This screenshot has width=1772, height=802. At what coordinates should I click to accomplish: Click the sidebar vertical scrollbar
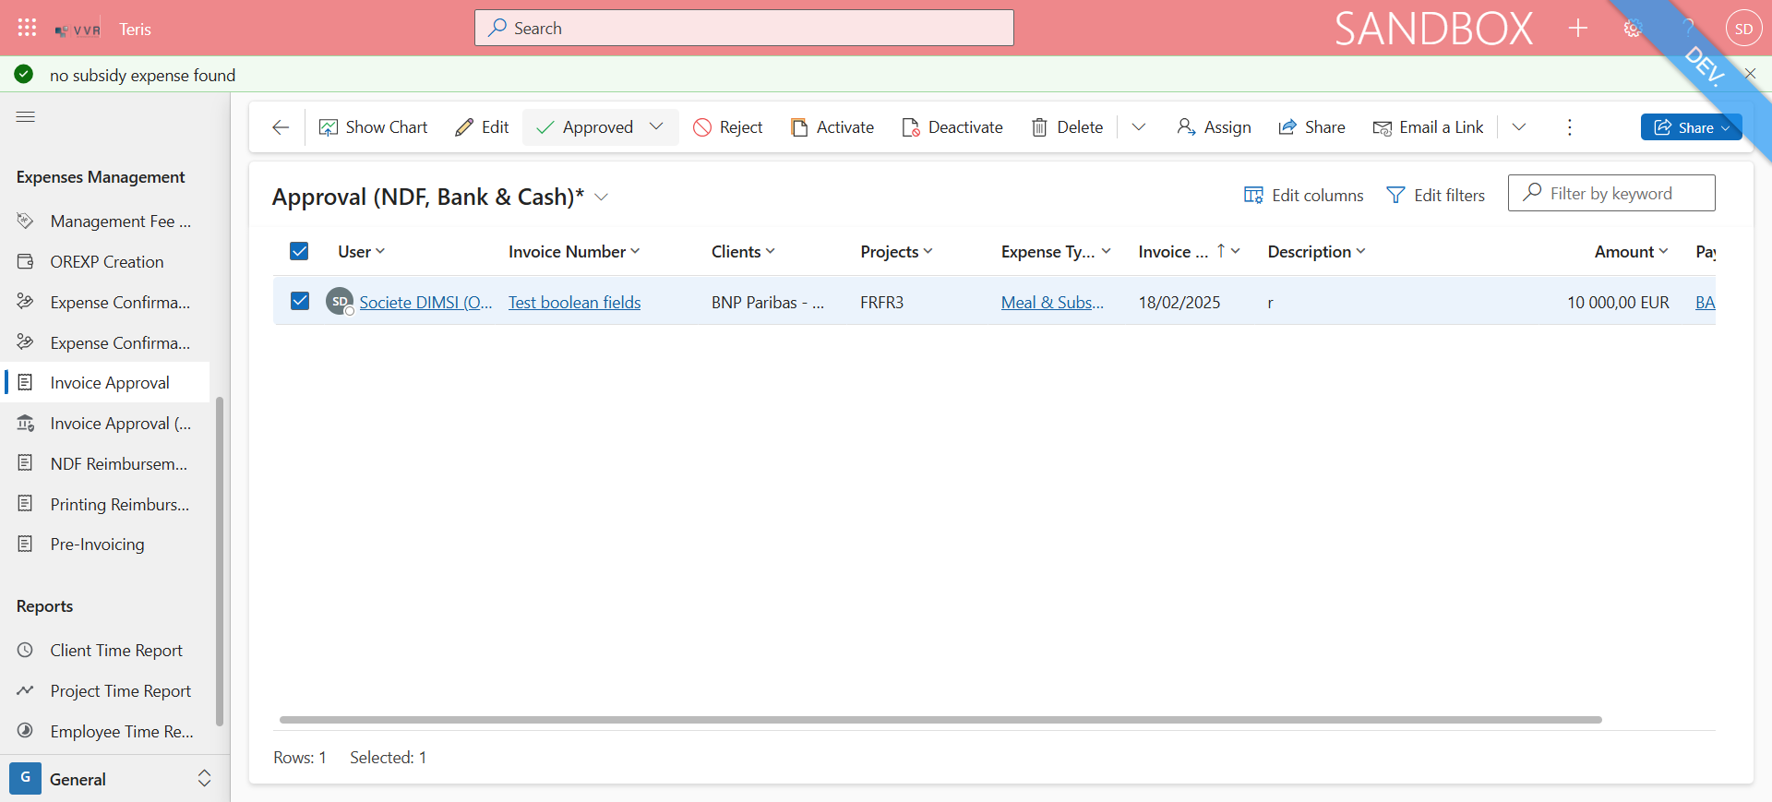pos(220,561)
